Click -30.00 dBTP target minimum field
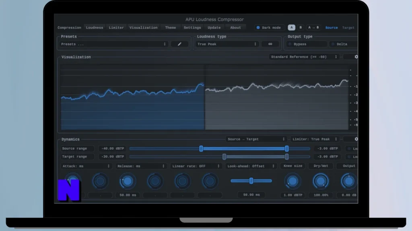This screenshot has height=231, width=412. coord(113,157)
